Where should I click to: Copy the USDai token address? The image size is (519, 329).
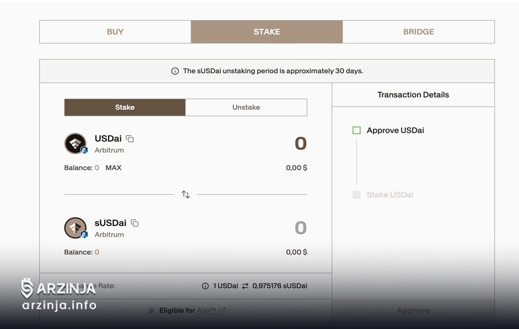[130, 139]
